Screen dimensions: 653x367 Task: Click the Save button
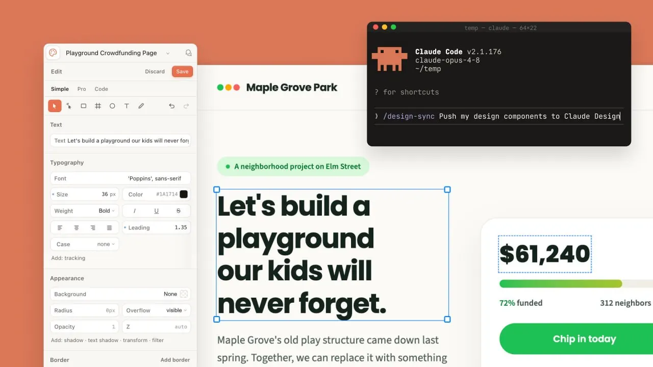[182, 71]
